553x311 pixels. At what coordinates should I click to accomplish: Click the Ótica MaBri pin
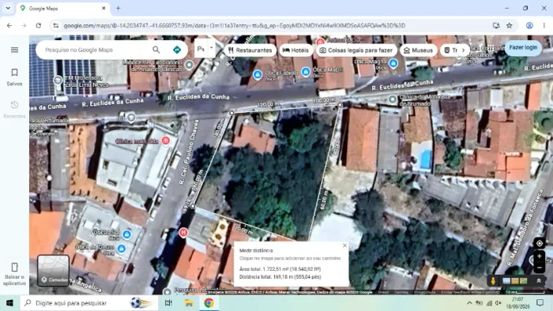coord(306,72)
